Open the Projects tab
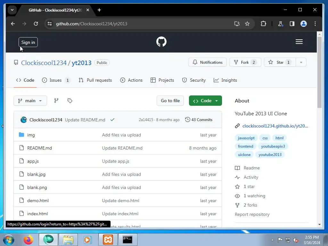The image size is (328, 246). (x=162, y=80)
